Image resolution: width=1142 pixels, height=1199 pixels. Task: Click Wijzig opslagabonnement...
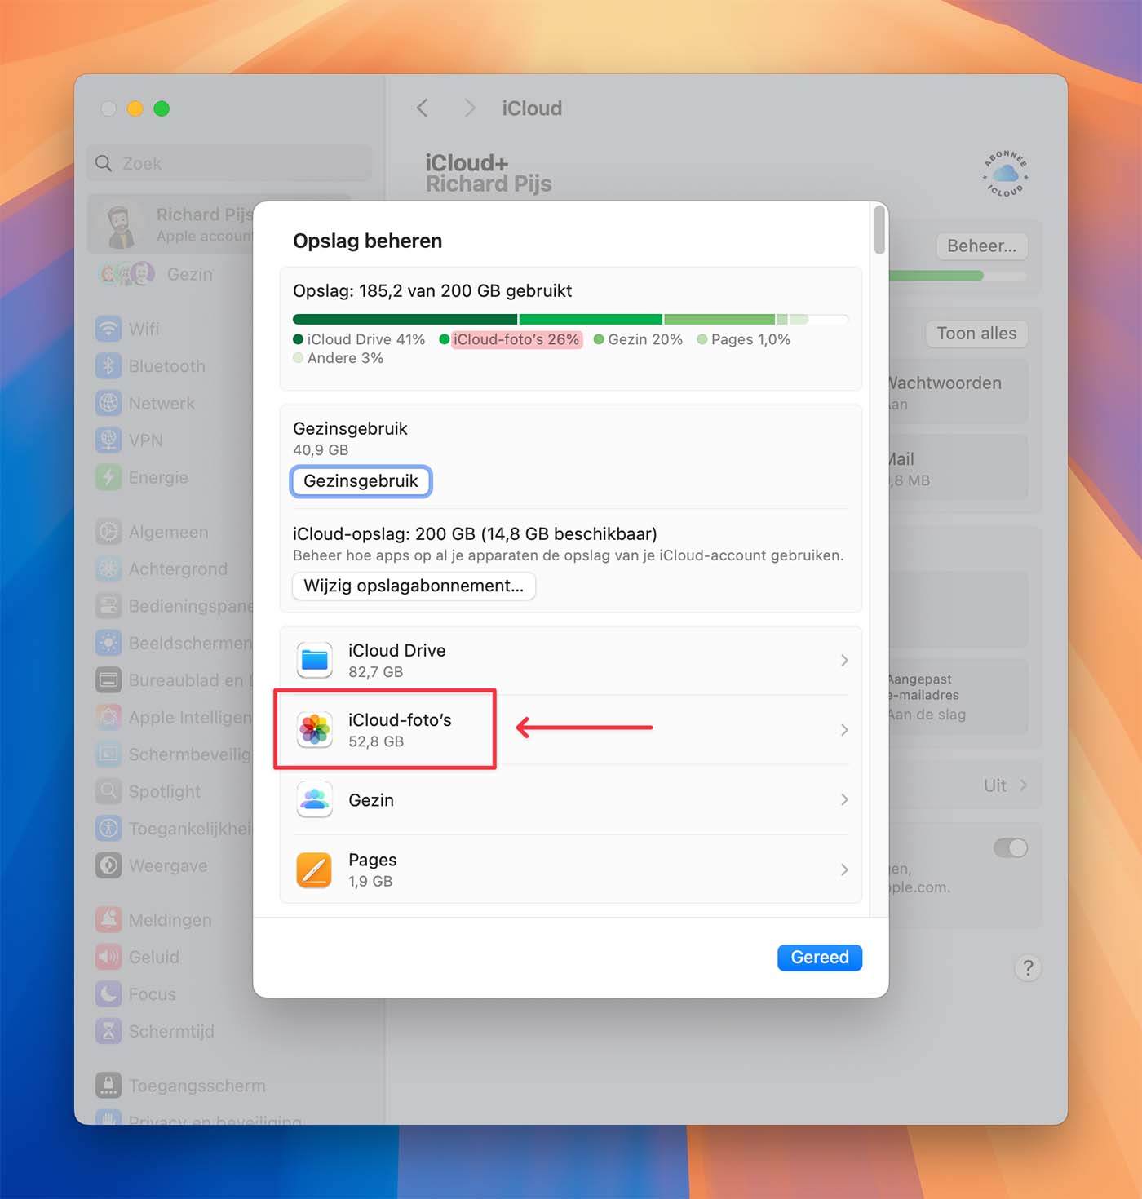pyautogui.click(x=413, y=586)
